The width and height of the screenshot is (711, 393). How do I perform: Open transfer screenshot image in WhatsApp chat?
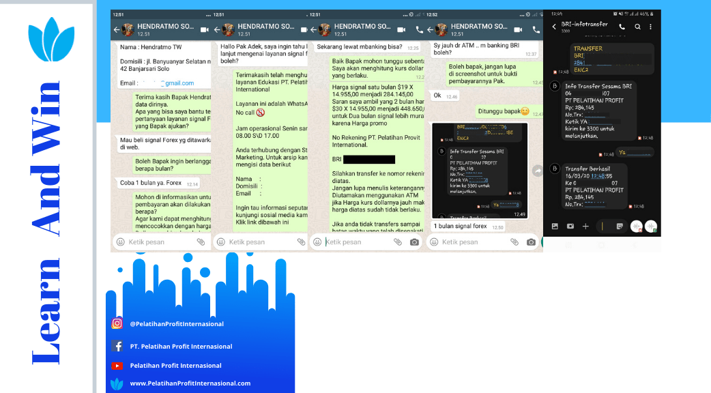pyautogui.click(x=480, y=171)
